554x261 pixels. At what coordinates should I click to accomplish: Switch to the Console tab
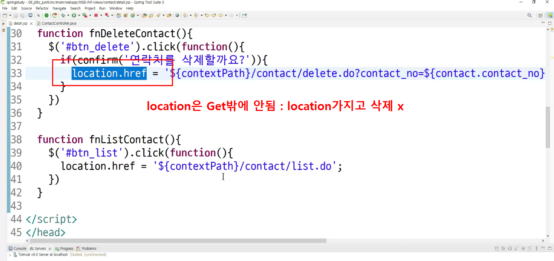point(17,248)
